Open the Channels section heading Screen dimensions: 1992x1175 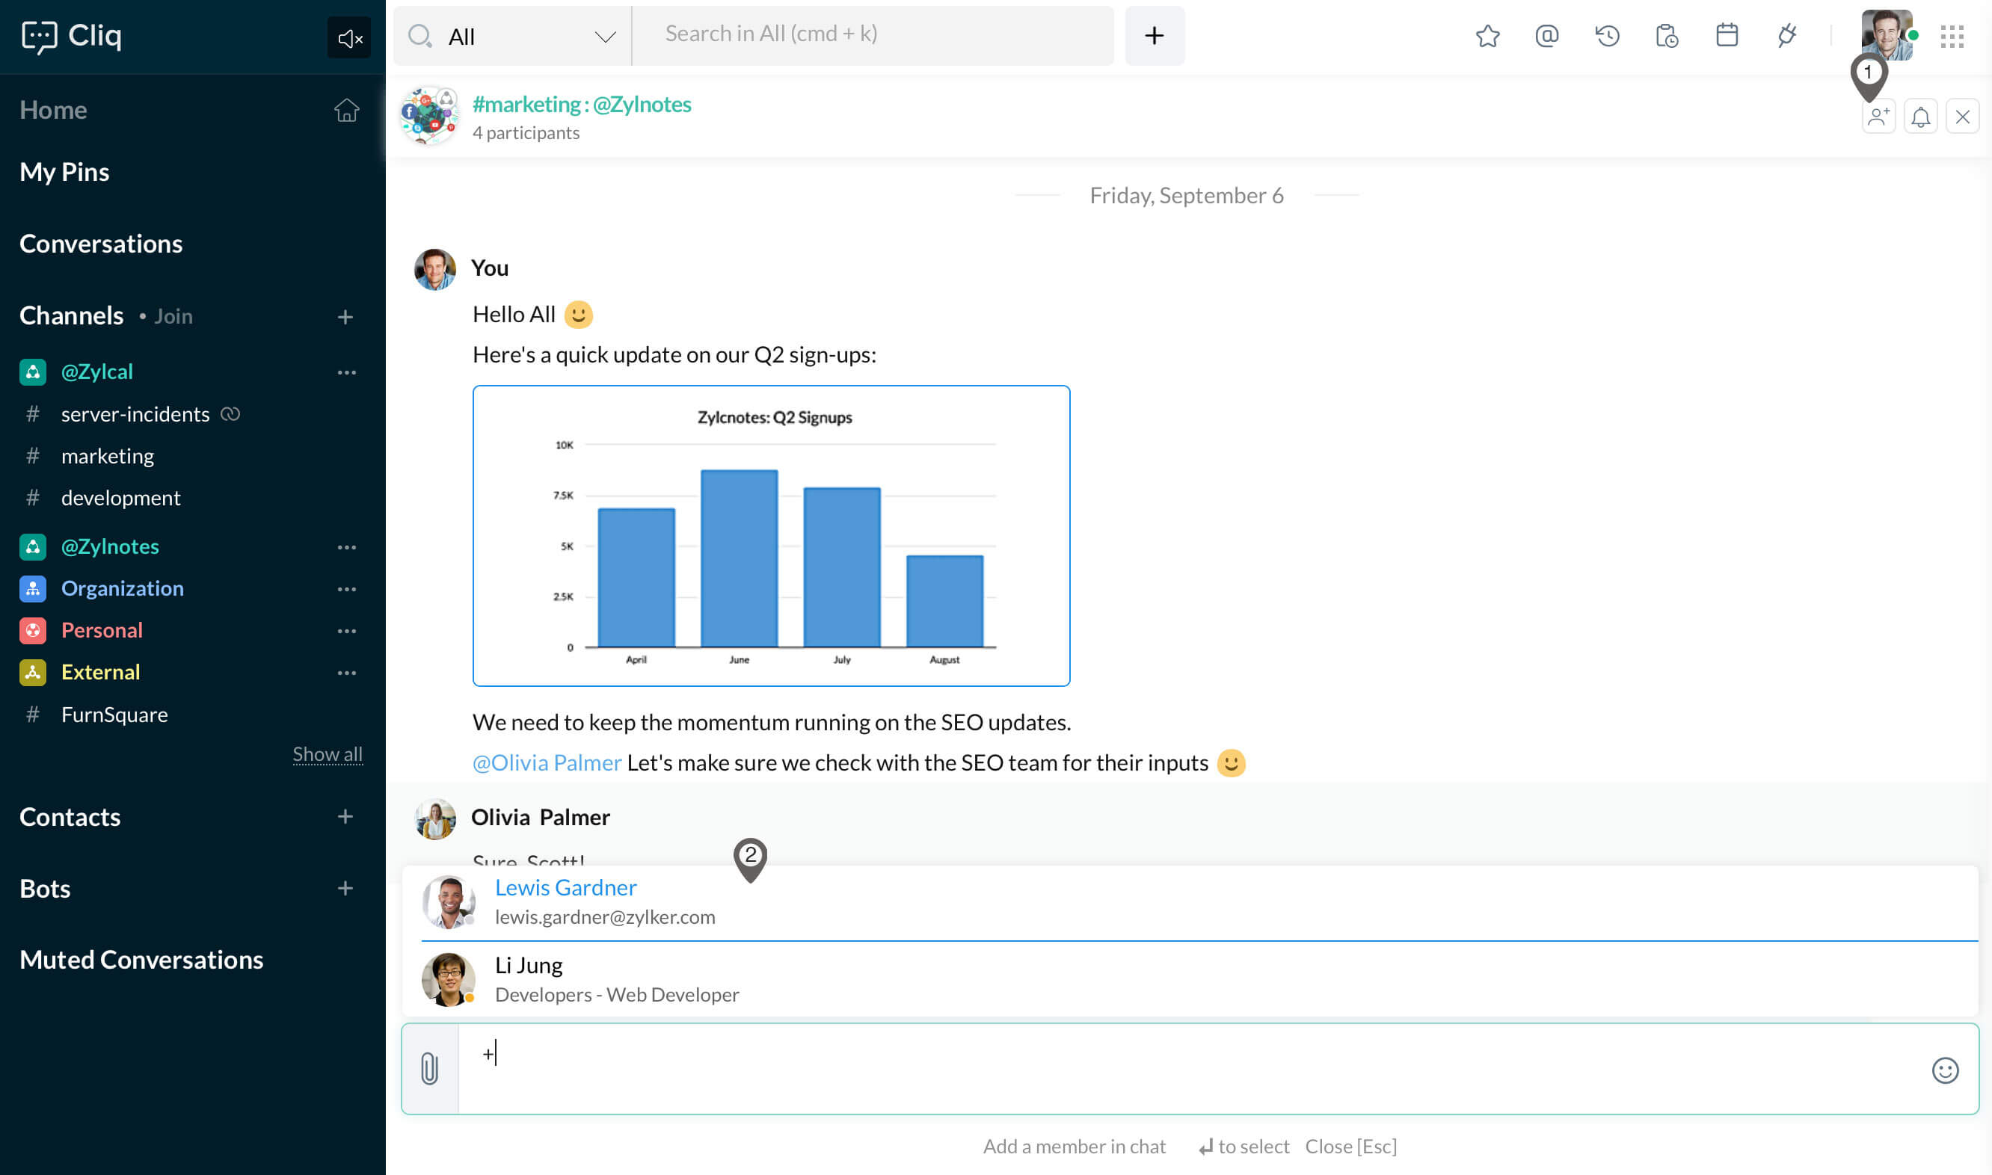click(71, 315)
